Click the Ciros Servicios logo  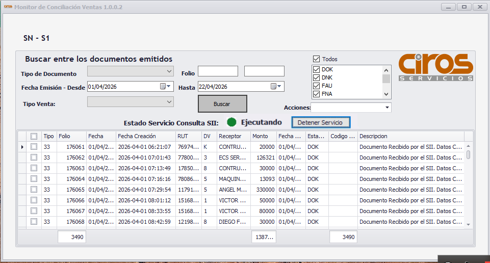[x=436, y=67]
